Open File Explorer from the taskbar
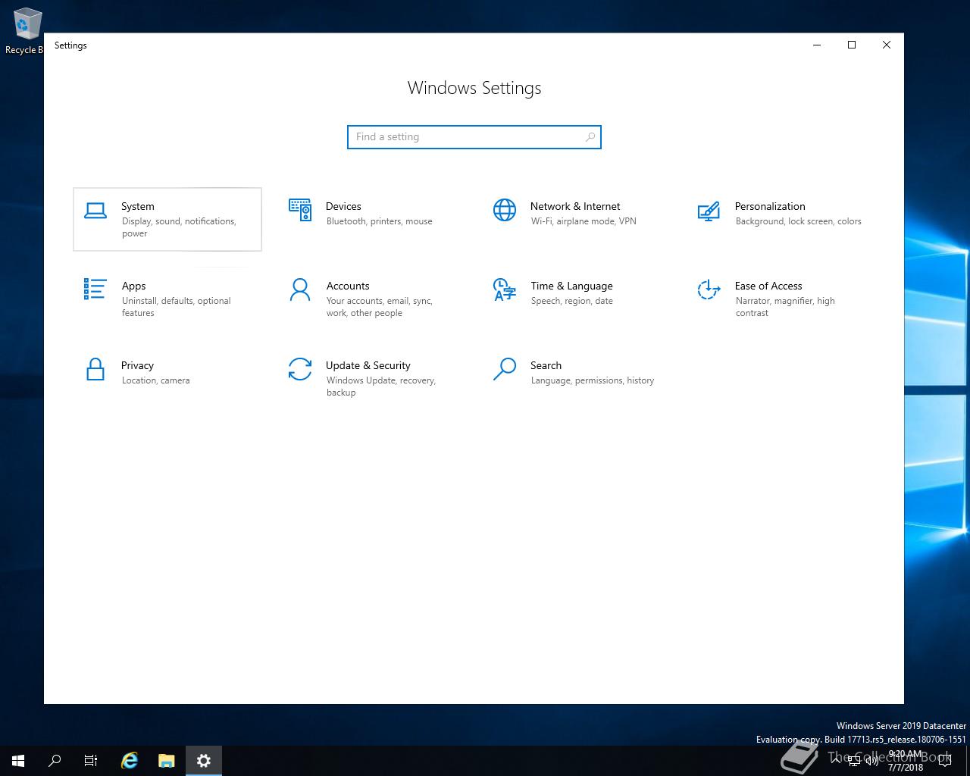This screenshot has width=970, height=776. coord(166,761)
